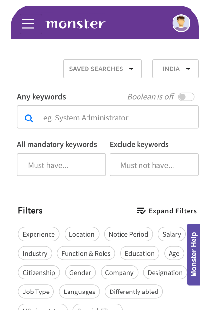Image resolution: width=208 pixels, height=327 pixels.
Task: Click the Monster logo
Action: pos(75,24)
